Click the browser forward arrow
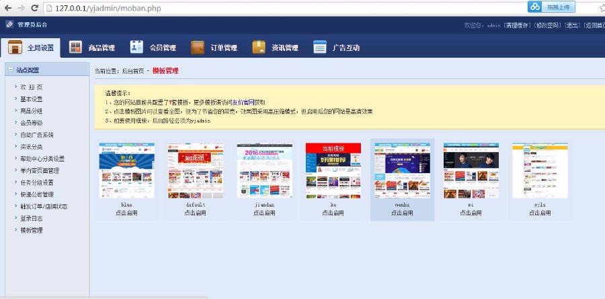Viewport: 605px width, 299px height. pos(21,7)
